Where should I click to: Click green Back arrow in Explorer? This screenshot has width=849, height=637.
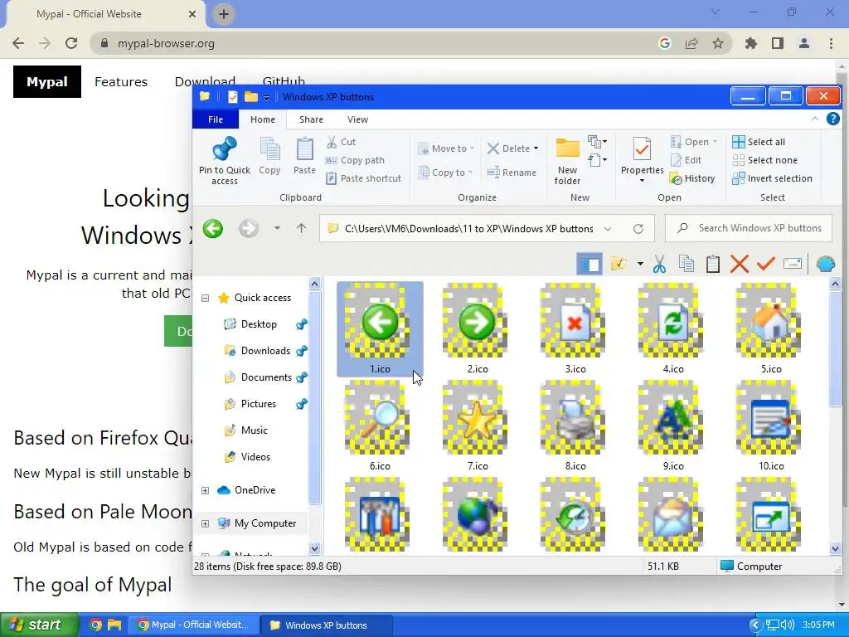[213, 229]
